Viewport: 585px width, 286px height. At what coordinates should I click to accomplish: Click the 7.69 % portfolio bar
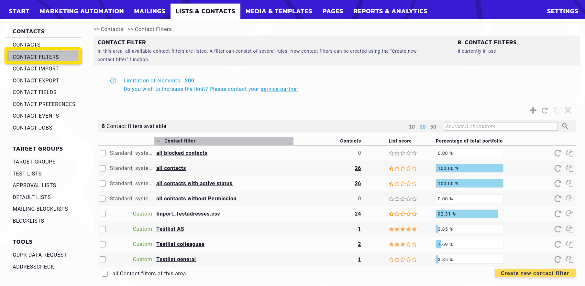(469, 244)
